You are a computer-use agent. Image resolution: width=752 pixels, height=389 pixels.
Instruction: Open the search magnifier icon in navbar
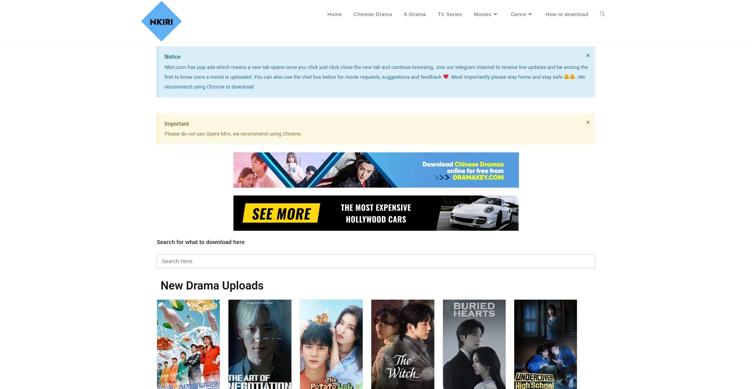602,14
